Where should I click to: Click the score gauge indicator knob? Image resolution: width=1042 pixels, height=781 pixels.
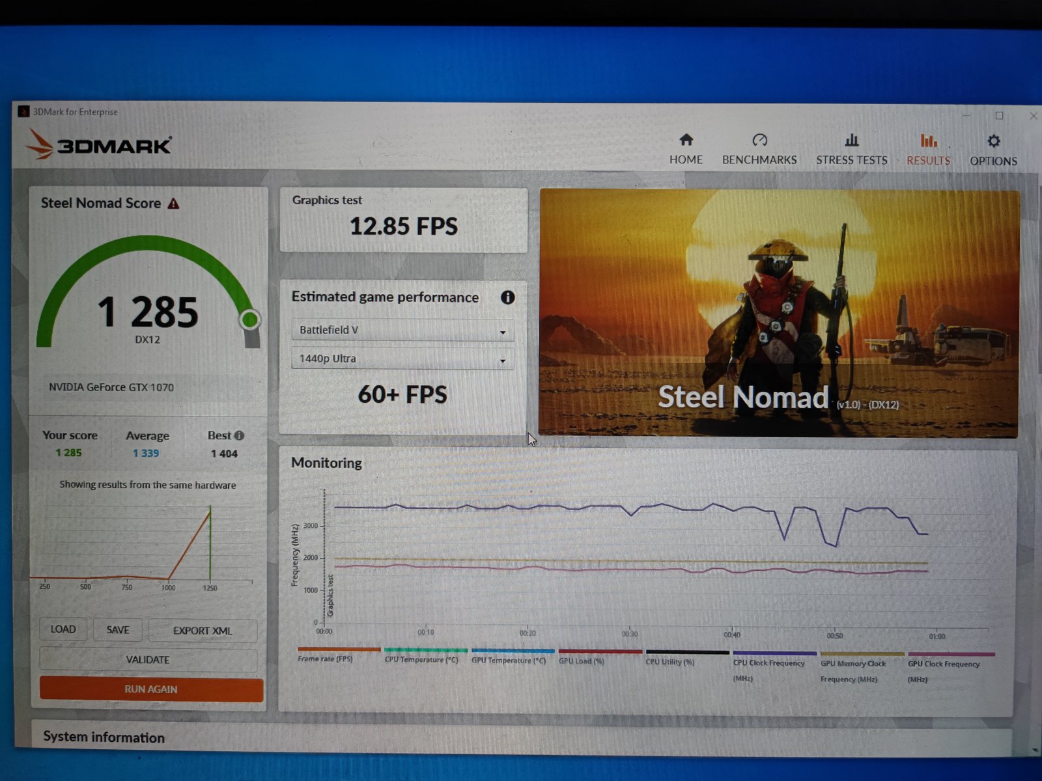pyautogui.click(x=249, y=320)
